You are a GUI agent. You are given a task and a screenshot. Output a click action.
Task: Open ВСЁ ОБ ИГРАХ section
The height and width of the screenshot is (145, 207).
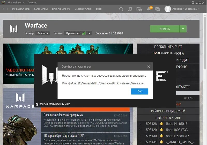pyautogui.click(x=61, y=9)
